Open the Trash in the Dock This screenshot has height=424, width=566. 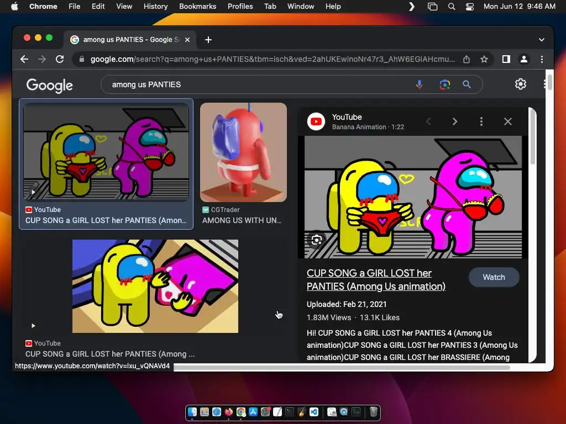click(x=374, y=412)
